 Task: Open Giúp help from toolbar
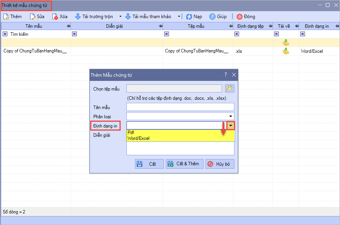click(212, 17)
